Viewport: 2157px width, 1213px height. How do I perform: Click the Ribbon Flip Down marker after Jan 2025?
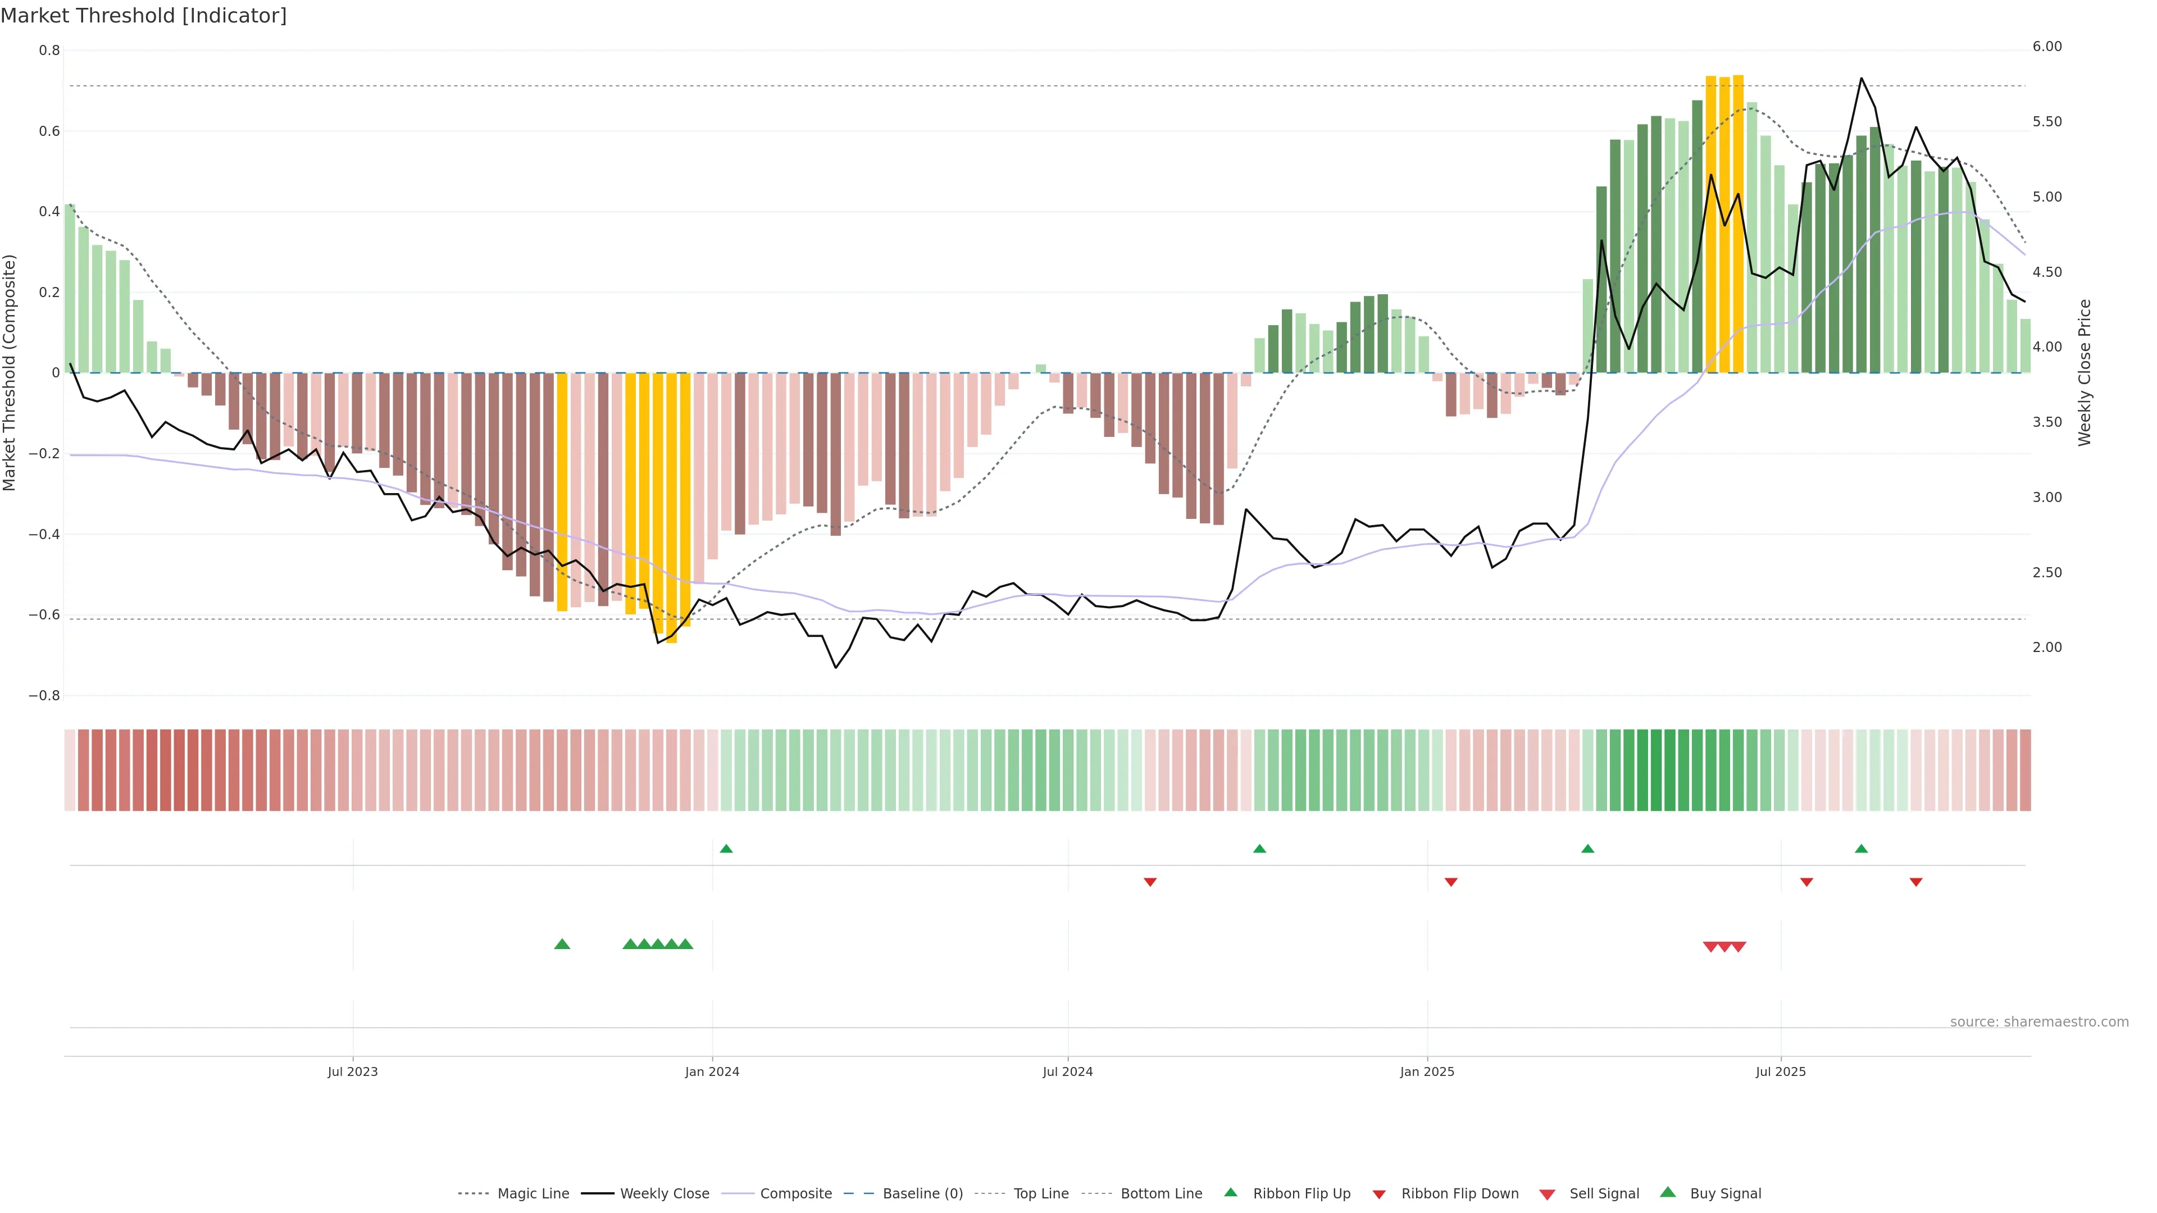1451,882
